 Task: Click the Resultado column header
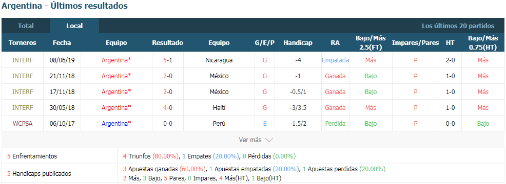167,43
